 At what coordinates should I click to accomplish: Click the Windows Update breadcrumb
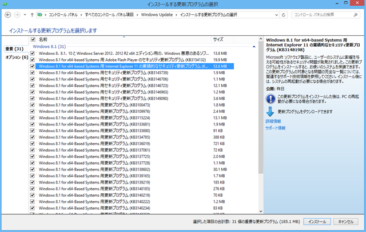[157, 15]
